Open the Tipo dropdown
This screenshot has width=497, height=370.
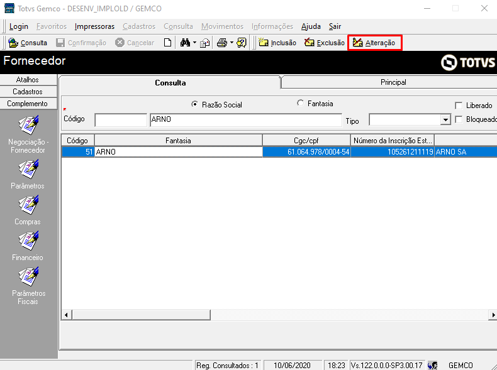pyautogui.click(x=445, y=120)
